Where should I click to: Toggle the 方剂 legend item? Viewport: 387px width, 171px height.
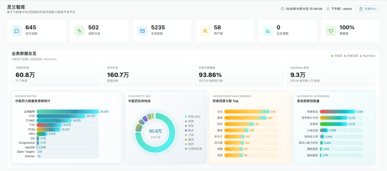[x=189, y=135]
